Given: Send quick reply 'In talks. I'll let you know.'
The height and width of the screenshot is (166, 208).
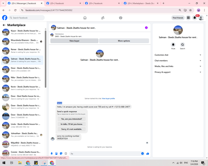Looking at the screenshot, I should click(x=72, y=124).
